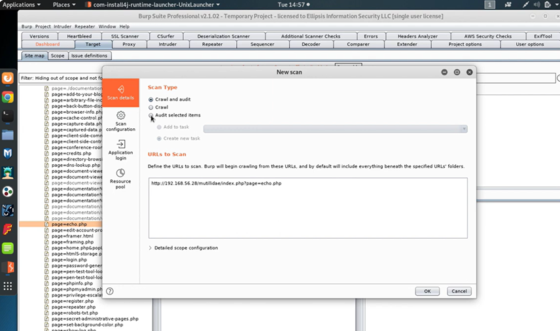This screenshot has height=331, width=560.
Task: Open the Headers Analyzer tab
Action: click(417, 36)
